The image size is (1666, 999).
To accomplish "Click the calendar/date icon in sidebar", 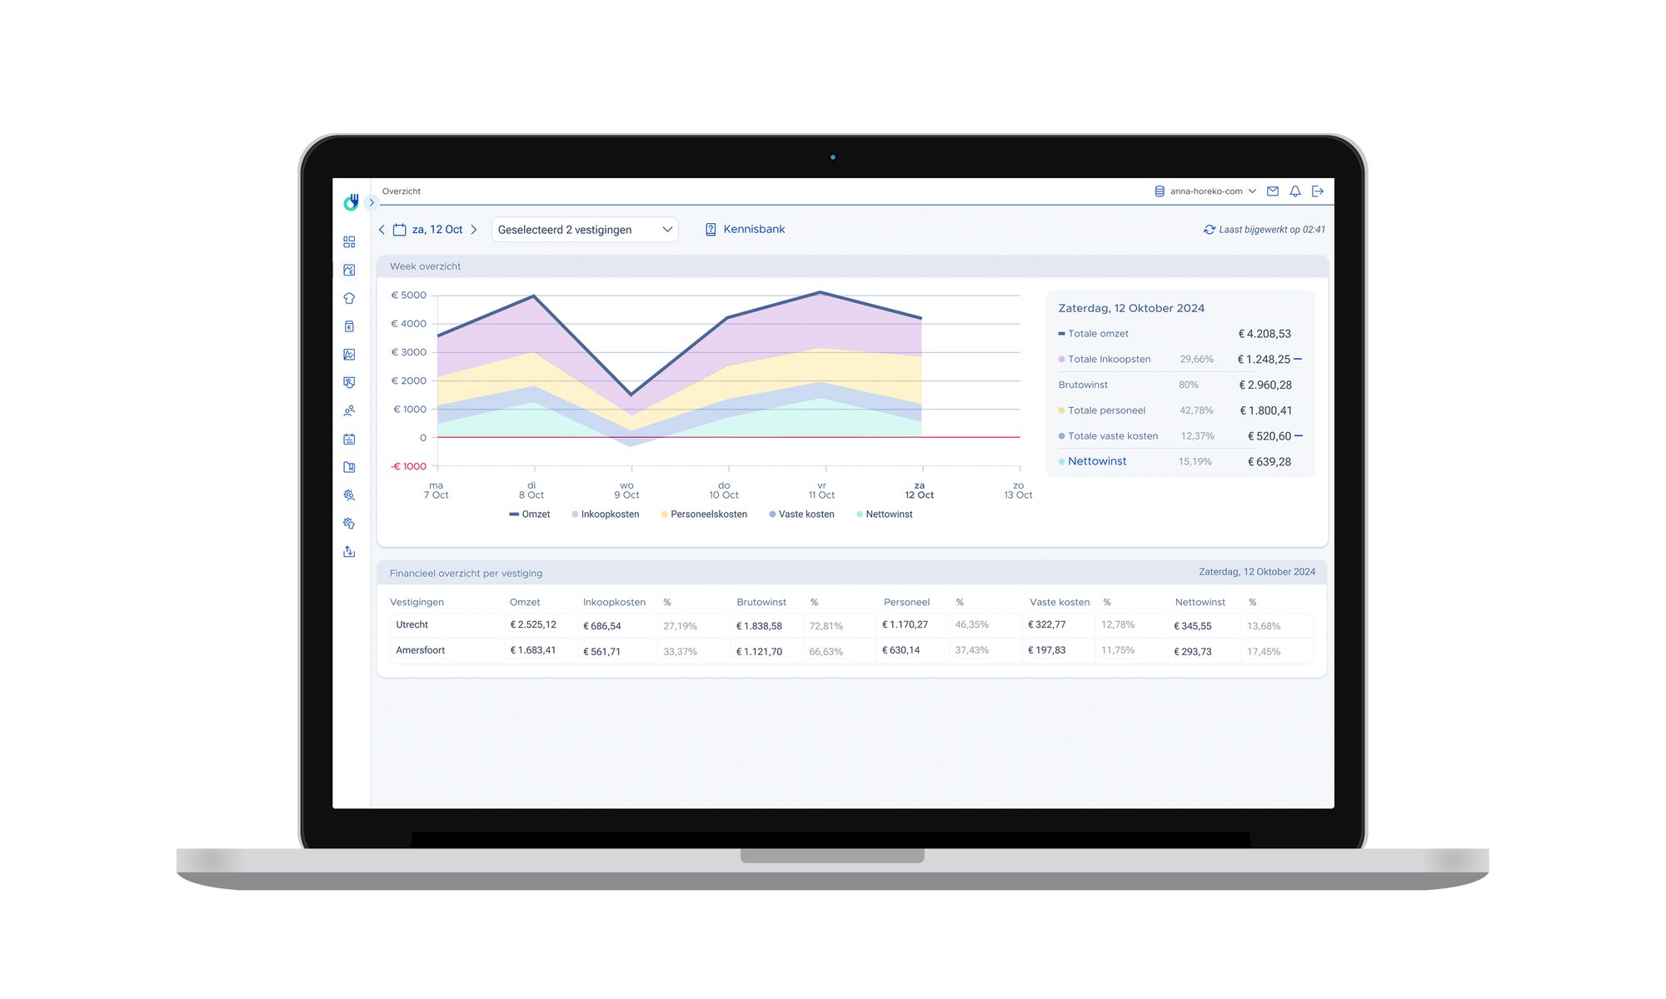I will click(351, 439).
